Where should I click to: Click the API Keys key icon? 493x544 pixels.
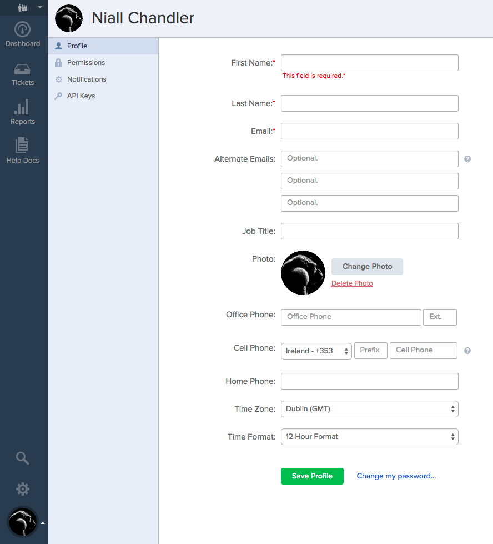(58, 96)
